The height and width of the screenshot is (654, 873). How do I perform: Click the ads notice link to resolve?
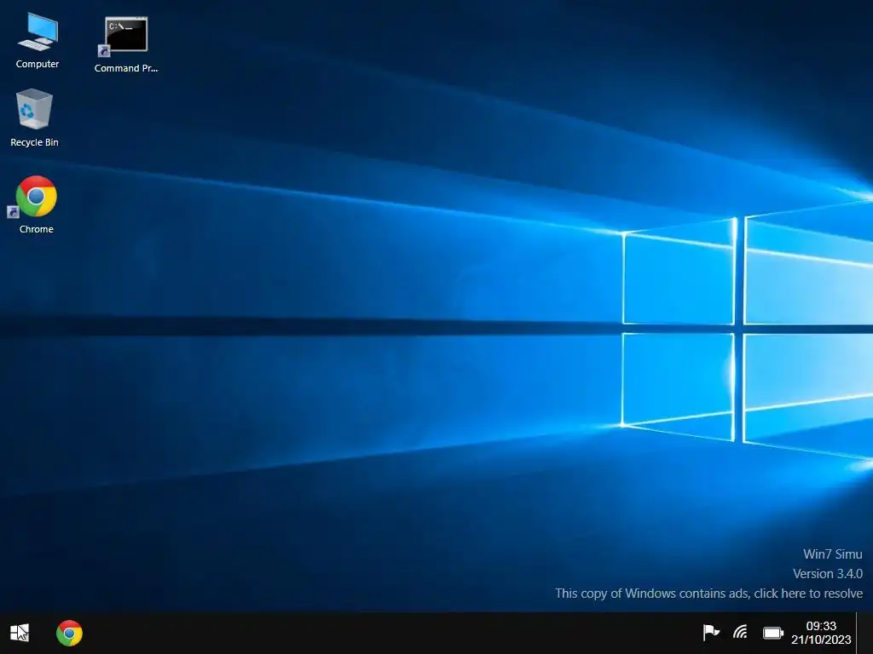pyautogui.click(x=708, y=594)
